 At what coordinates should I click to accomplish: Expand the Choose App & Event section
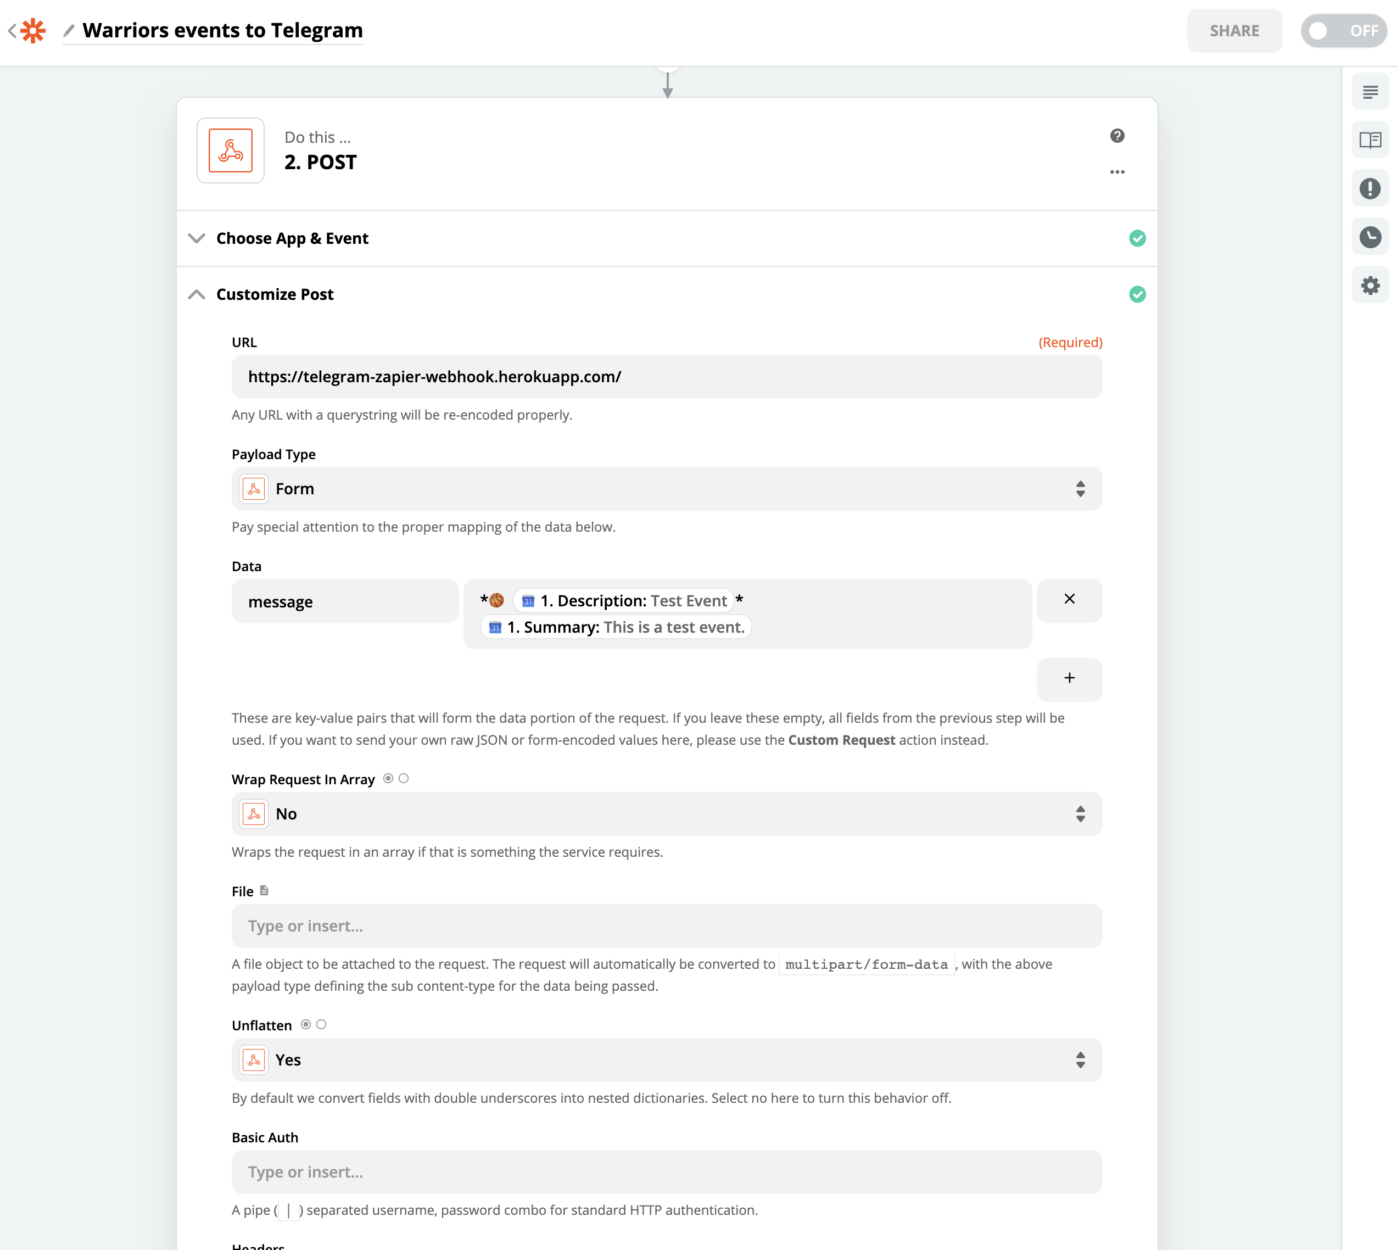(292, 238)
